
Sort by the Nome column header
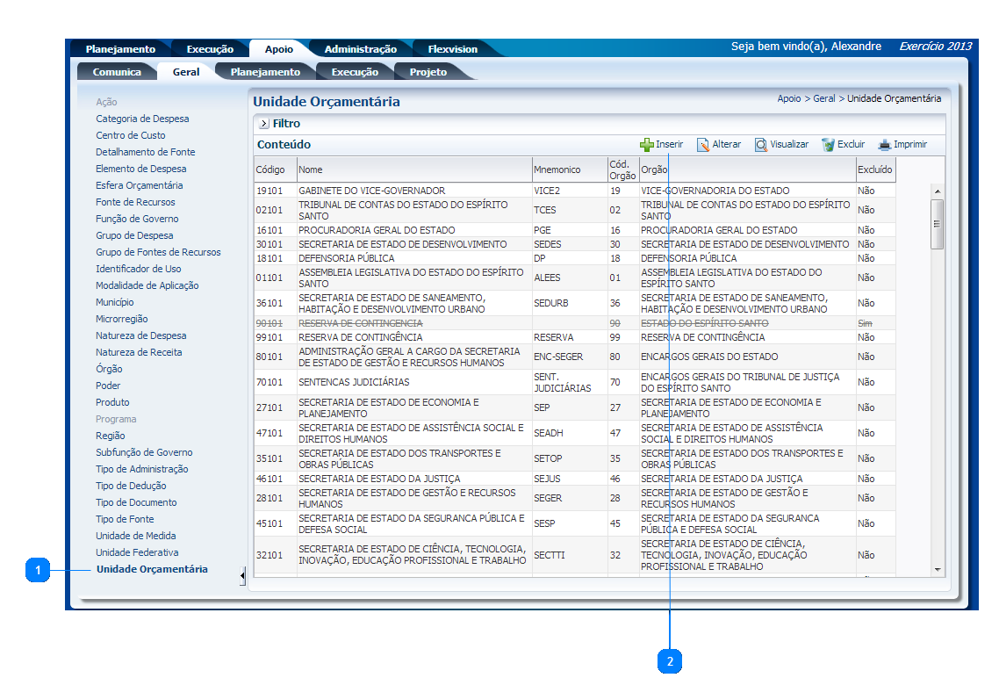pyautogui.click(x=311, y=169)
